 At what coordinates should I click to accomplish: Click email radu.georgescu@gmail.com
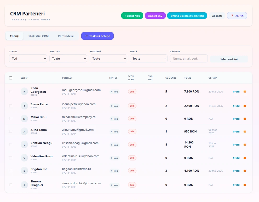[81, 90]
